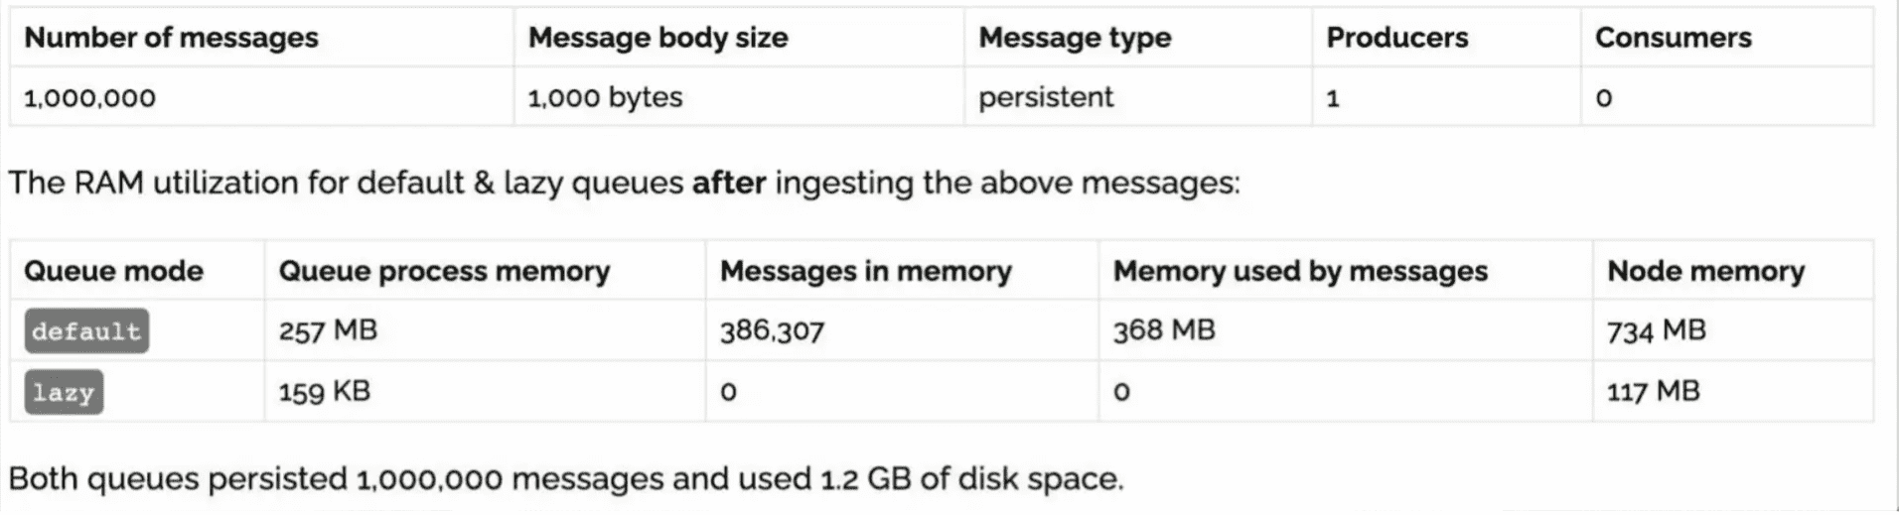
Task: Click the bold word 'after' in the sentence
Action: (x=729, y=183)
